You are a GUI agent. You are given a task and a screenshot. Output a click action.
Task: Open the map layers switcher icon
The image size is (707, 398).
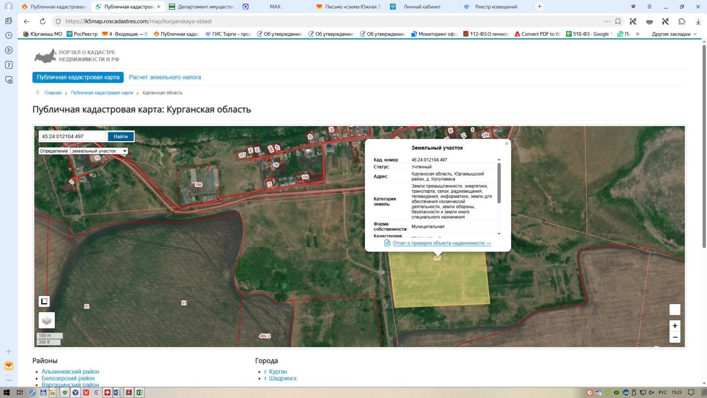[x=47, y=320]
